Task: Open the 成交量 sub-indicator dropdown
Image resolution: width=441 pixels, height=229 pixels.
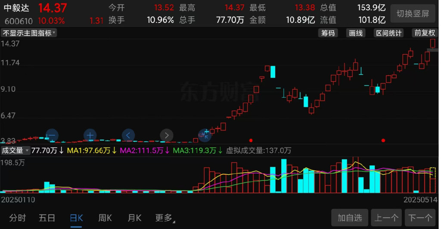Action: point(15,150)
